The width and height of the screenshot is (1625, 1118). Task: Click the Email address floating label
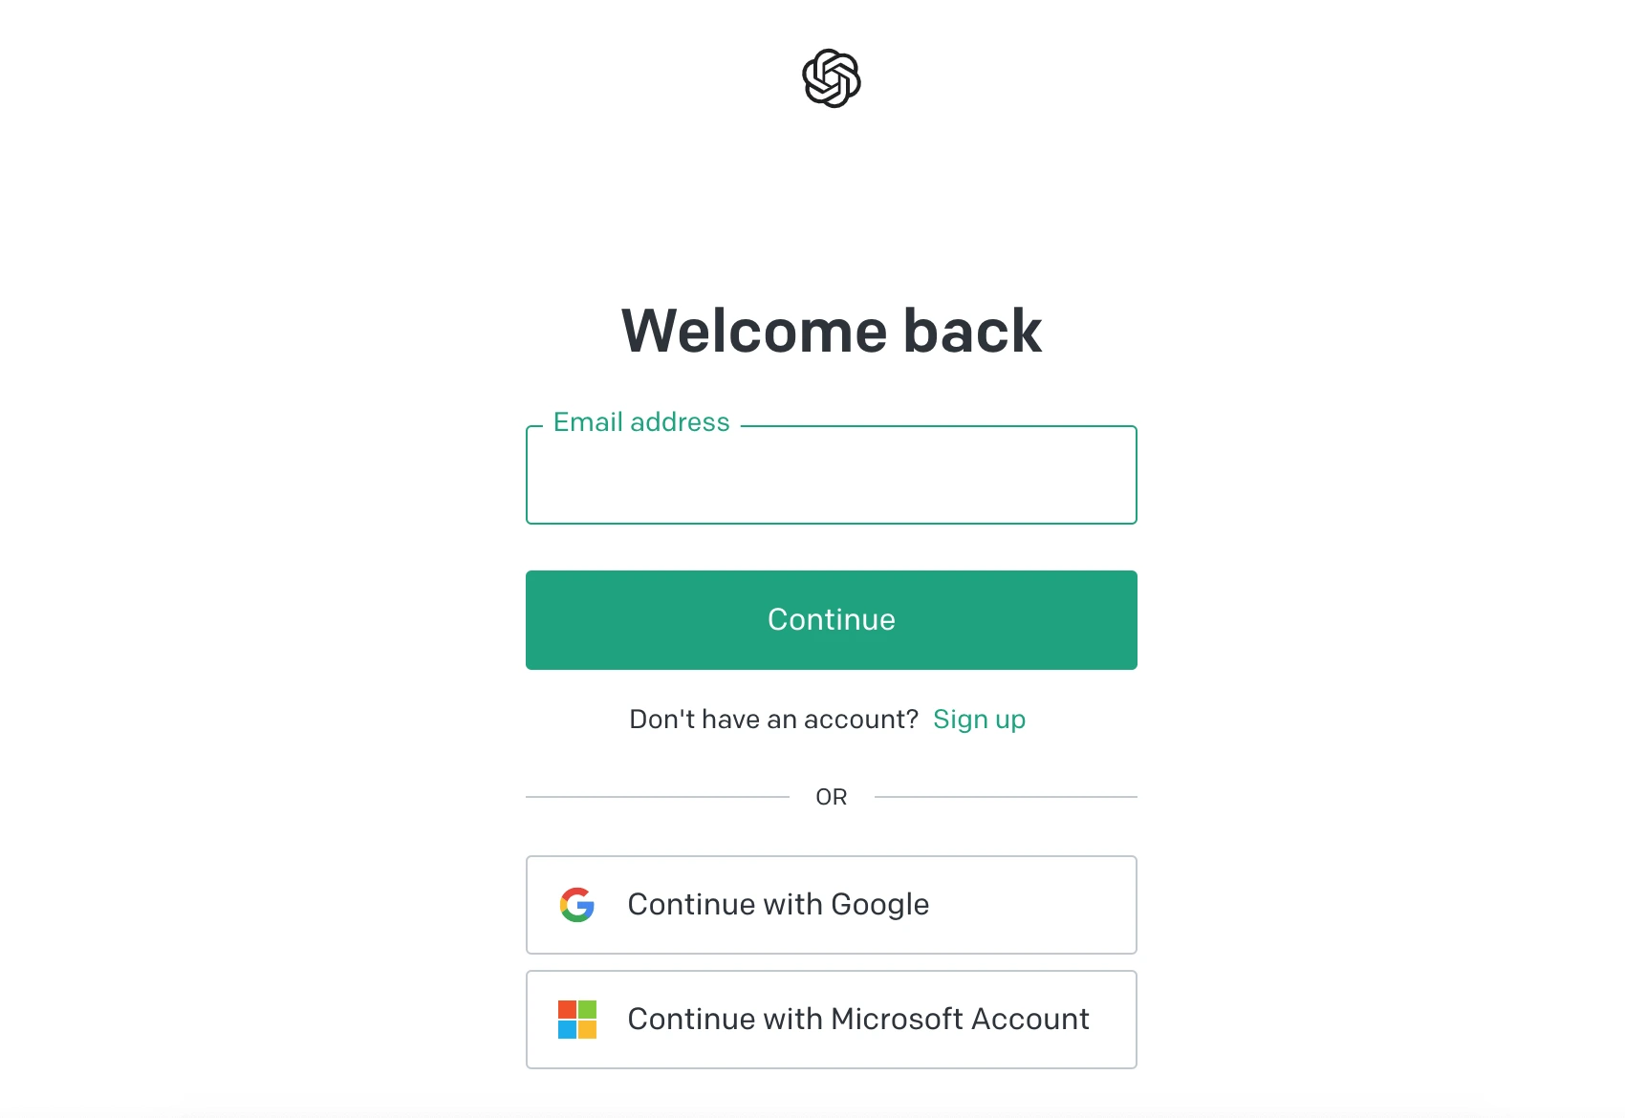click(x=641, y=422)
